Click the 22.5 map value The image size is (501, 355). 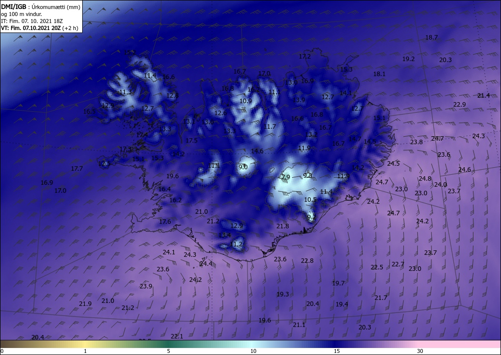pos(377,267)
